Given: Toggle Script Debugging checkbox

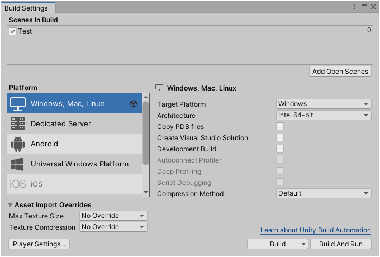Looking at the screenshot, I should tap(280, 182).
